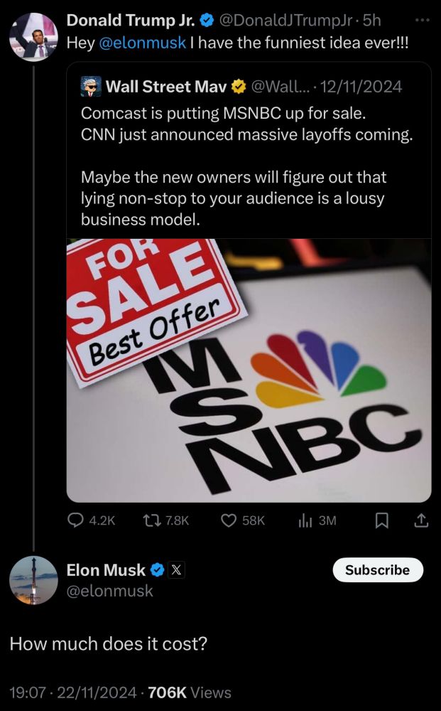
Task: Open the three-dot more options menu
Action: [x=423, y=21]
